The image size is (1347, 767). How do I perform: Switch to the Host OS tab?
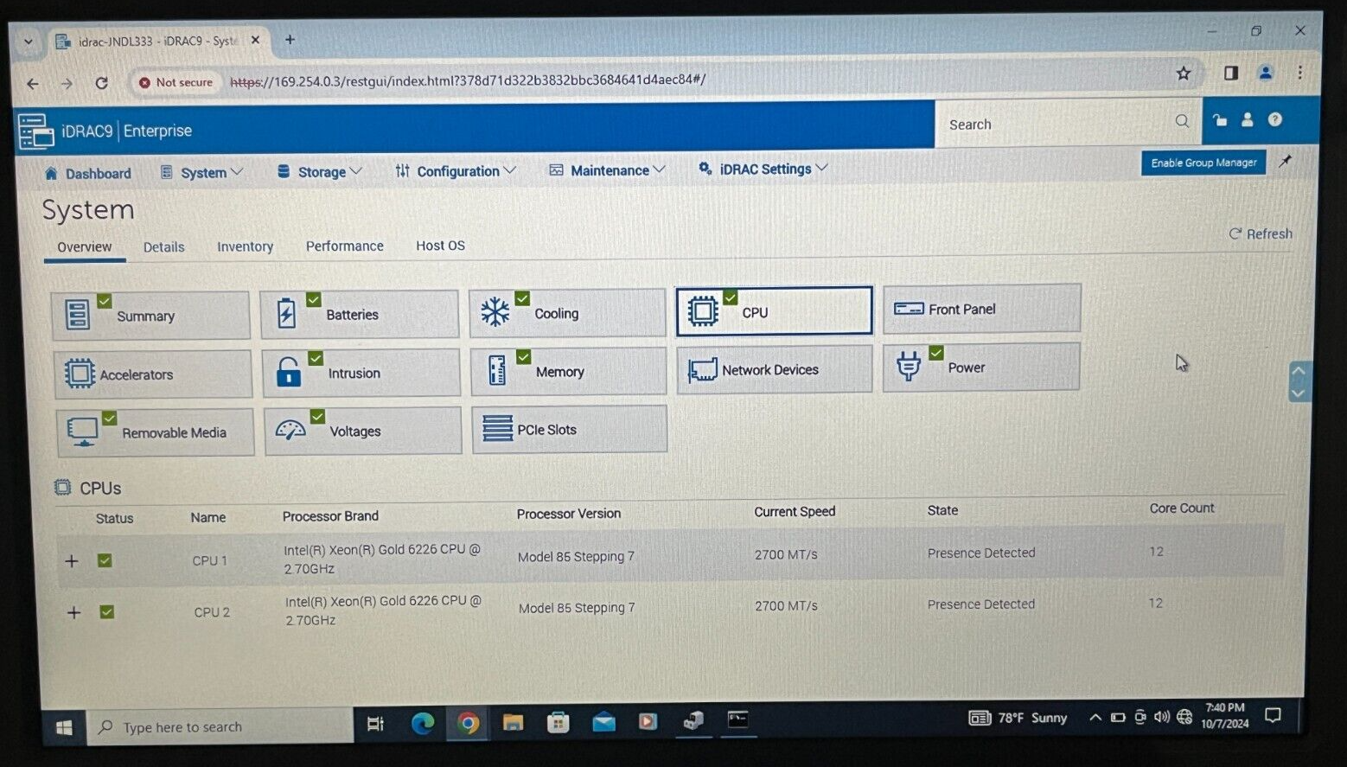tap(440, 246)
